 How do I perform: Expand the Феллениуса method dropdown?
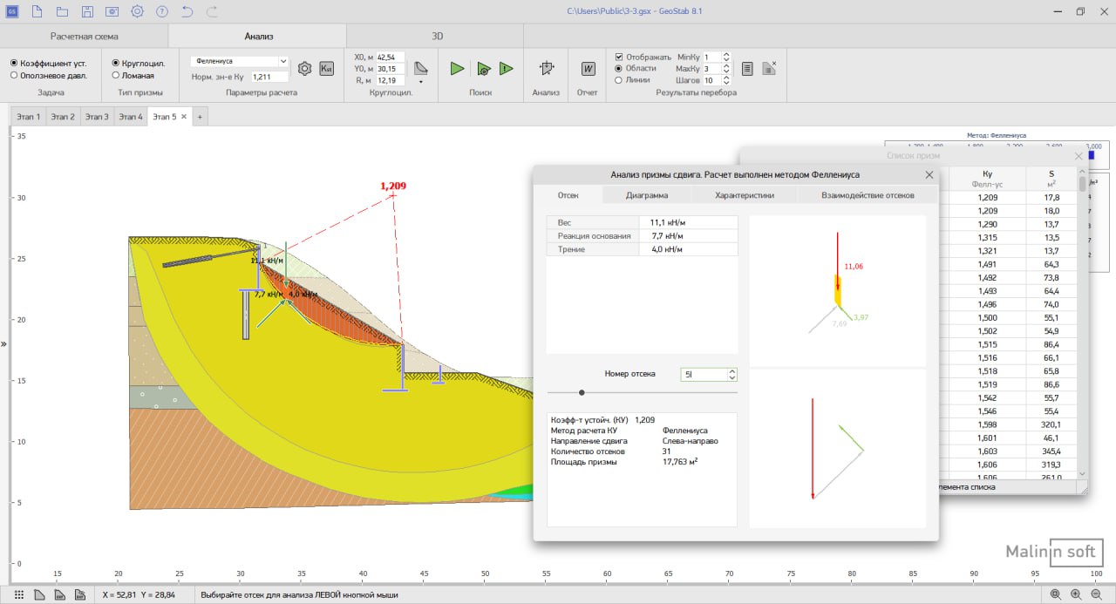click(x=283, y=62)
